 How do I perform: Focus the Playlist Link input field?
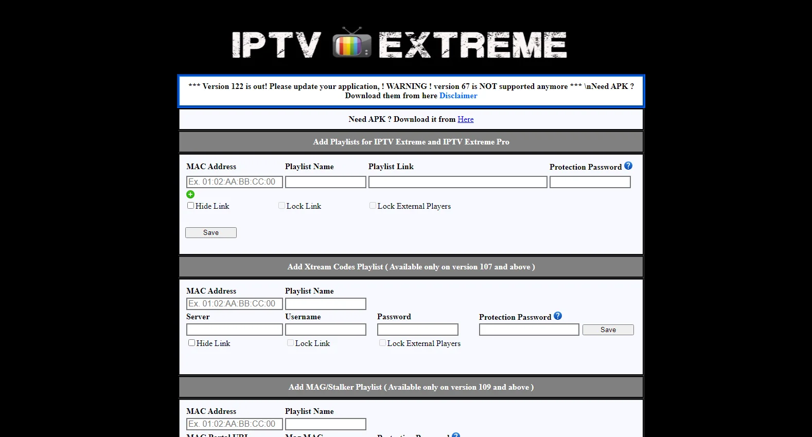[x=458, y=182]
